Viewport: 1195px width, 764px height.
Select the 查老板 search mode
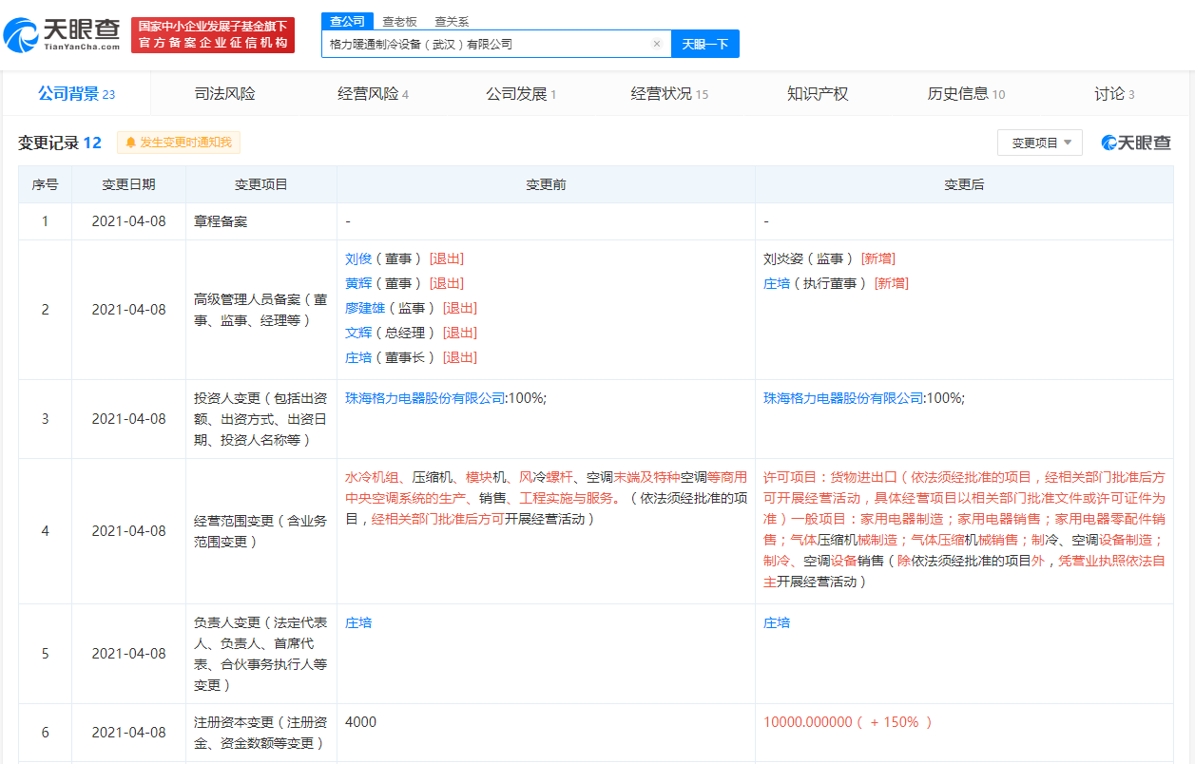pos(399,21)
